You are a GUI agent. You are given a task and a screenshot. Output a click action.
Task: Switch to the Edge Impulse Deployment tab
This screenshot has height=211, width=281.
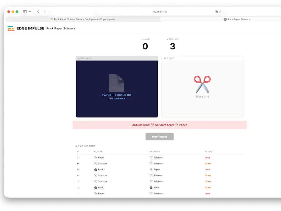pos(83,19)
